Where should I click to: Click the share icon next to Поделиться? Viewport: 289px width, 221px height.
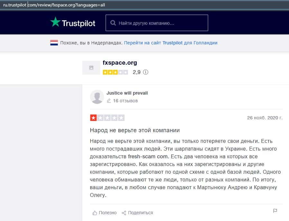(x=124, y=213)
